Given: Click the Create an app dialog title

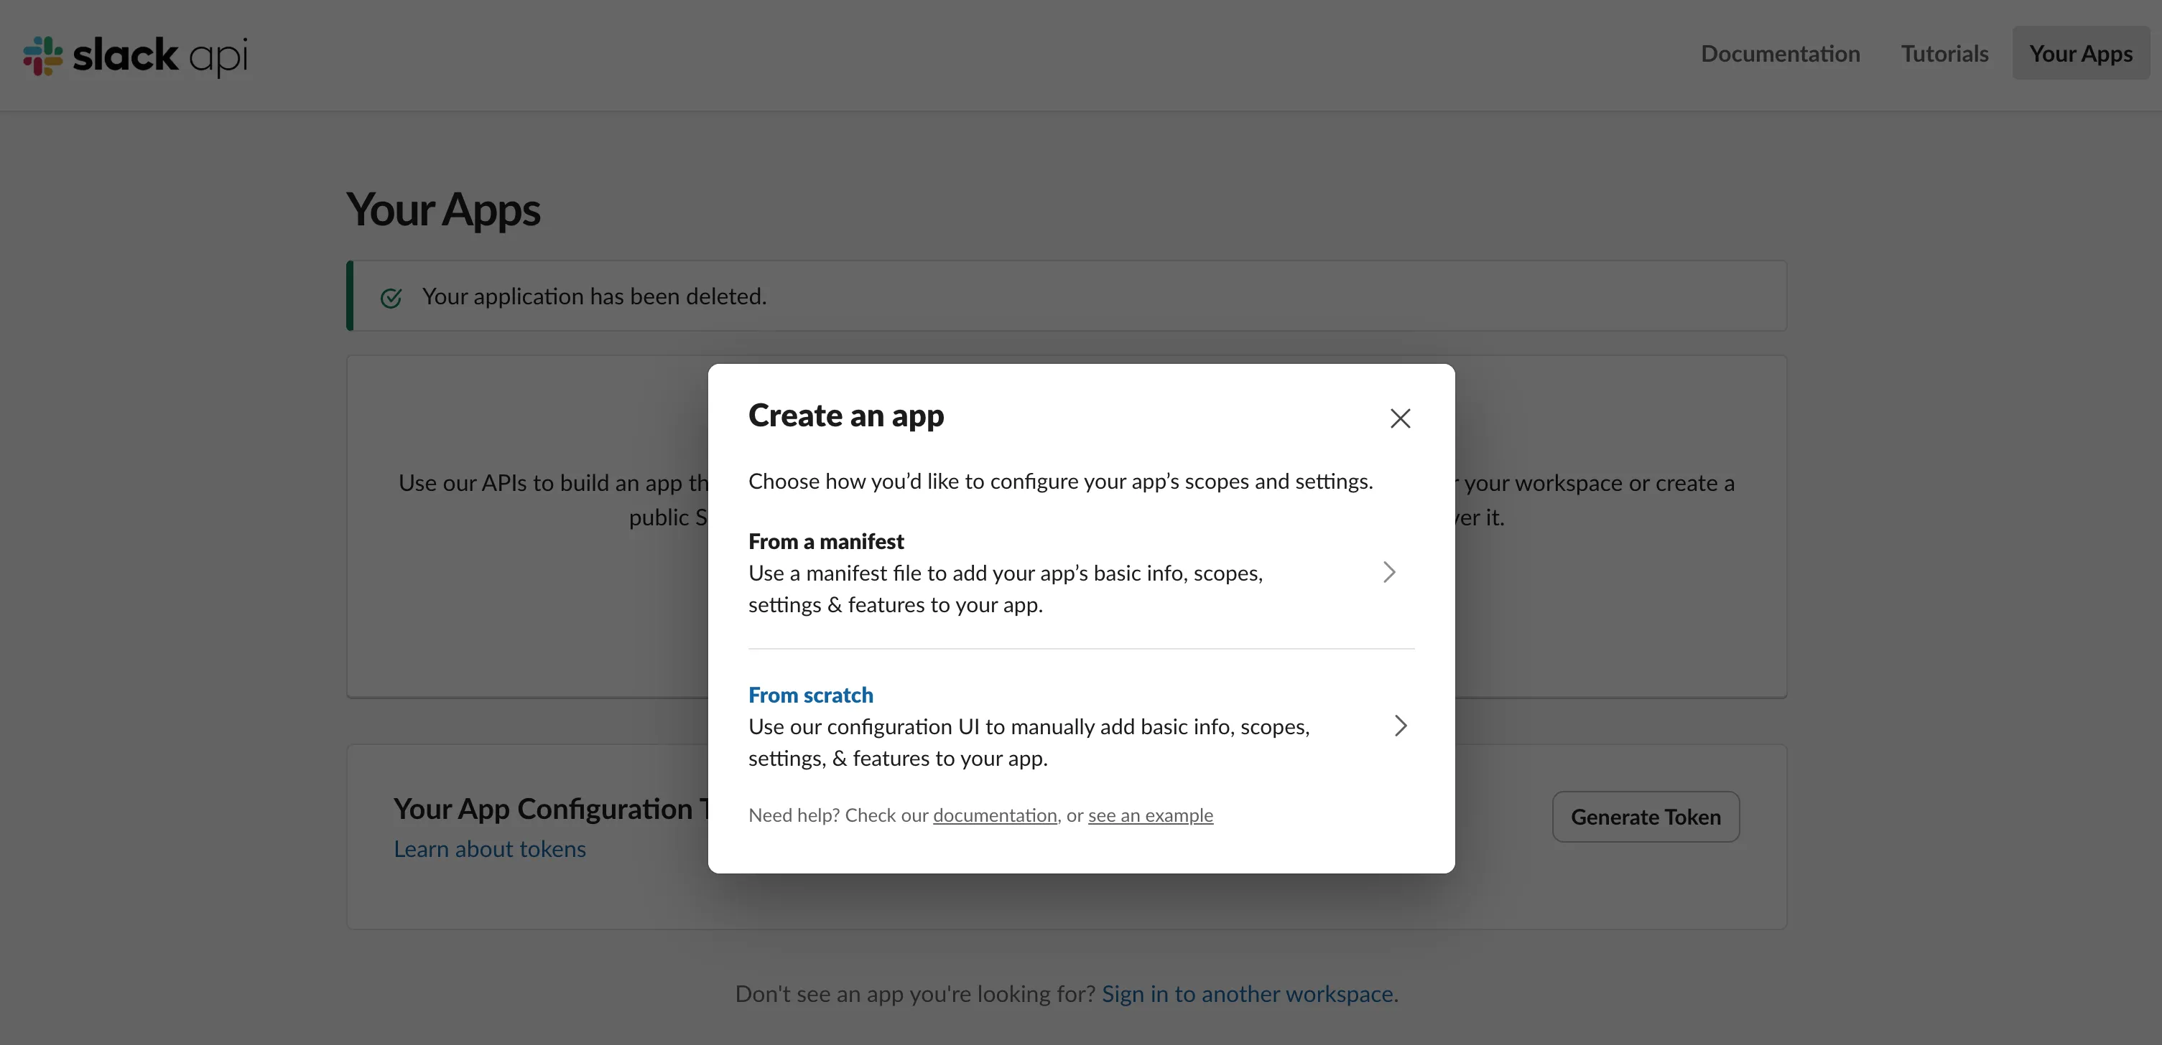Looking at the screenshot, I should click(x=846, y=415).
